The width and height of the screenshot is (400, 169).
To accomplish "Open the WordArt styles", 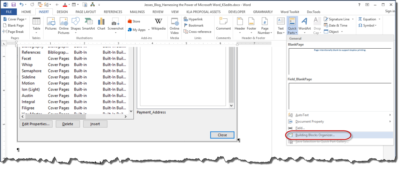I will pyautogui.click(x=305, y=26).
